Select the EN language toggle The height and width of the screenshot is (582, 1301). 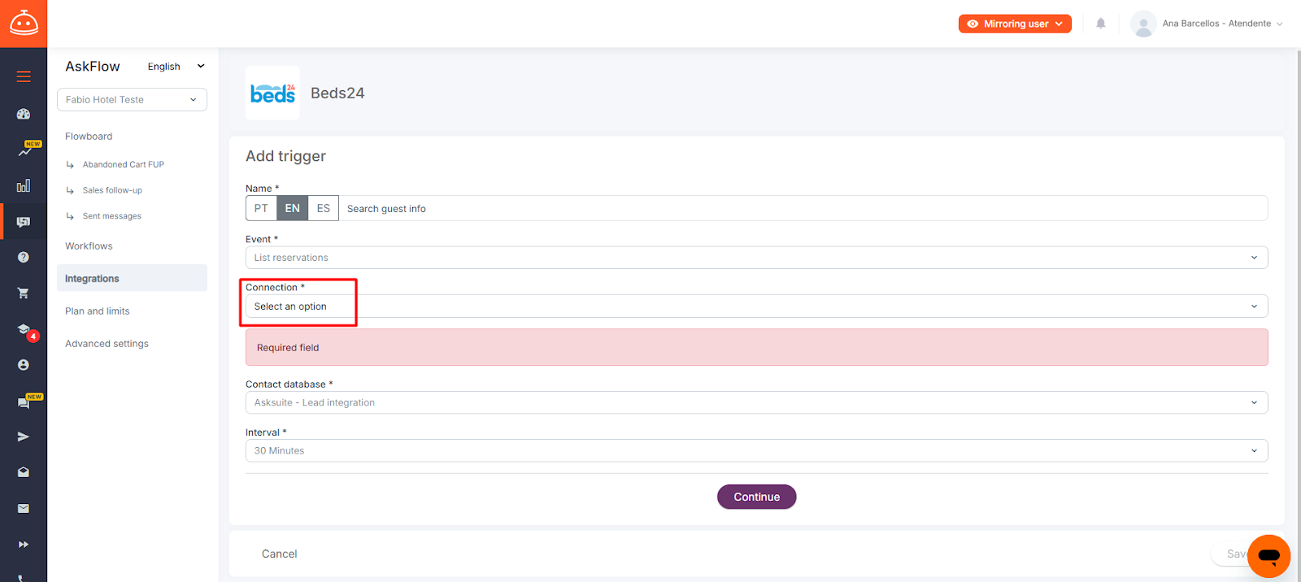pos(292,208)
